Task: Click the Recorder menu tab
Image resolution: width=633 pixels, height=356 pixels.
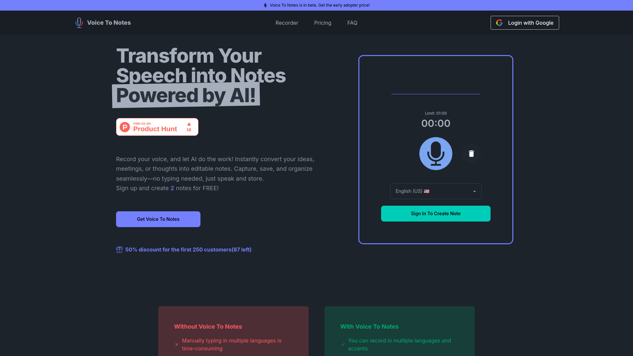Action: tap(286, 23)
